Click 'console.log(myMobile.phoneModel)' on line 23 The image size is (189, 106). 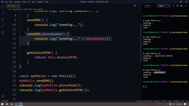50,85
